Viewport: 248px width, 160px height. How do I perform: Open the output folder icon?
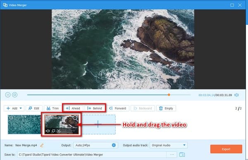(x=182, y=155)
